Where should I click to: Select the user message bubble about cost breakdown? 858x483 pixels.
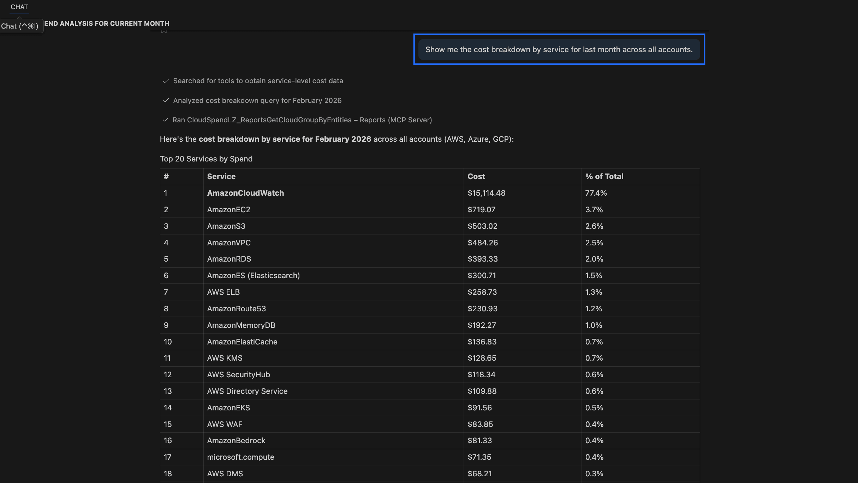(559, 49)
